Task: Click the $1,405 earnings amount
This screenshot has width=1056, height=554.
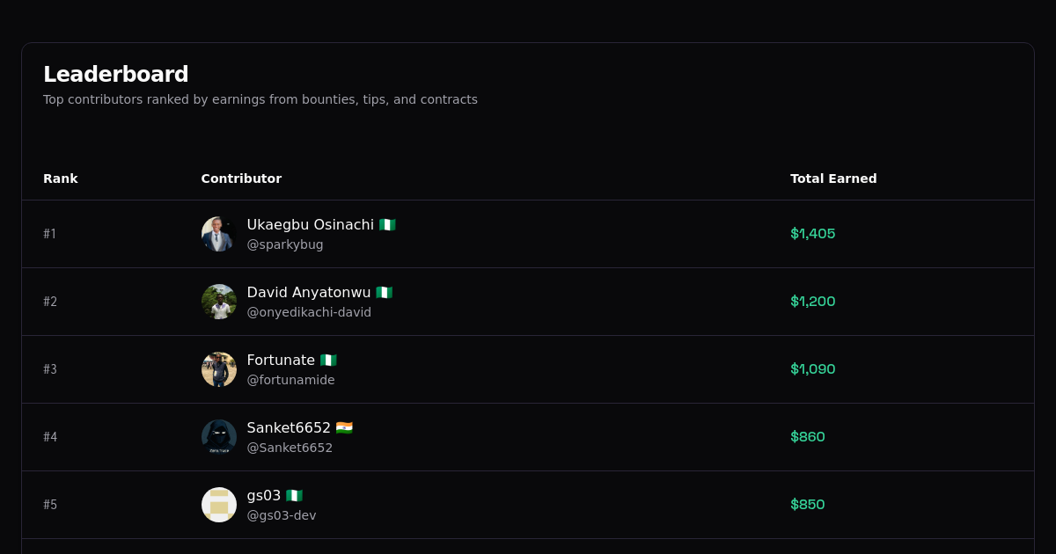Action: (813, 234)
